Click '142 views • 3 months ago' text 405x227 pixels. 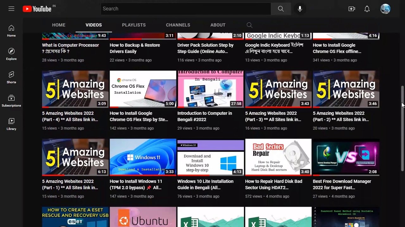click(132, 128)
